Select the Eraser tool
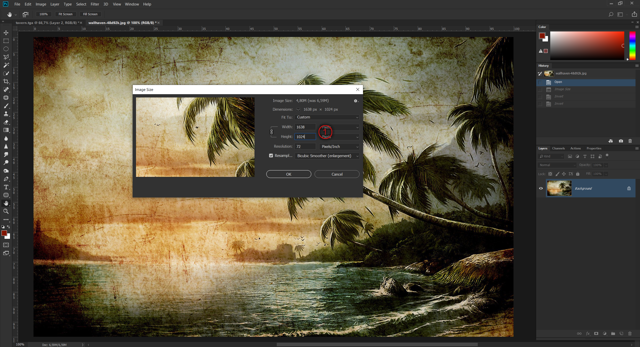The height and width of the screenshot is (347, 640). pyautogui.click(x=6, y=122)
